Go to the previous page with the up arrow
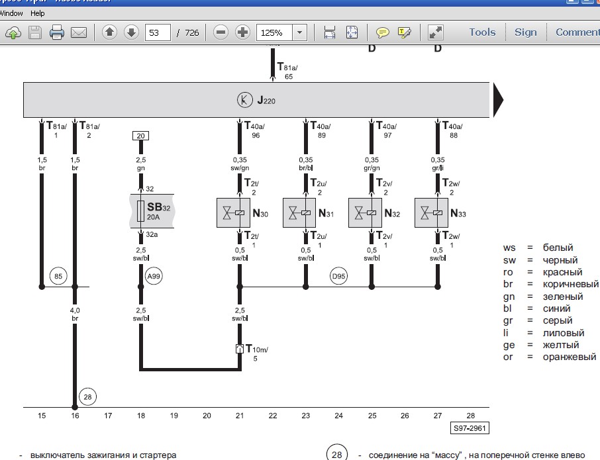 (x=109, y=32)
